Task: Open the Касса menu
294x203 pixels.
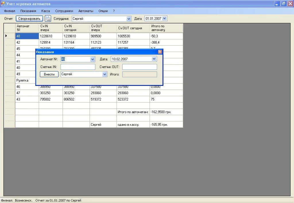Action: (46, 11)
